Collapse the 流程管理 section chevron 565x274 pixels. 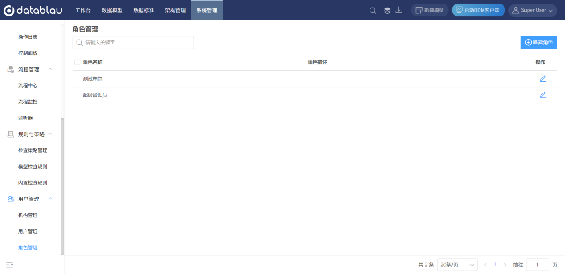pyautogui.click(x=50, y=69)
